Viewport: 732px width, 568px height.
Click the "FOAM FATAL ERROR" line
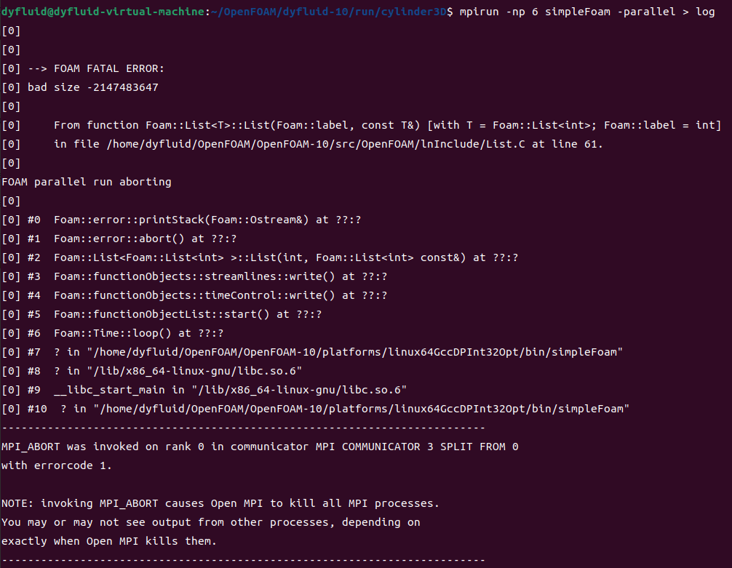click(109, 69)
